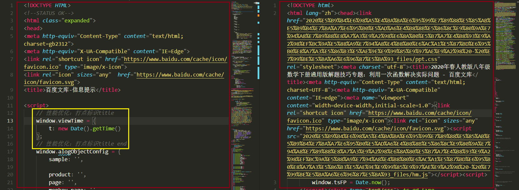Viewport: 519px width, 190px height.
Task: Click the sample: '' property
Action: 66,159
